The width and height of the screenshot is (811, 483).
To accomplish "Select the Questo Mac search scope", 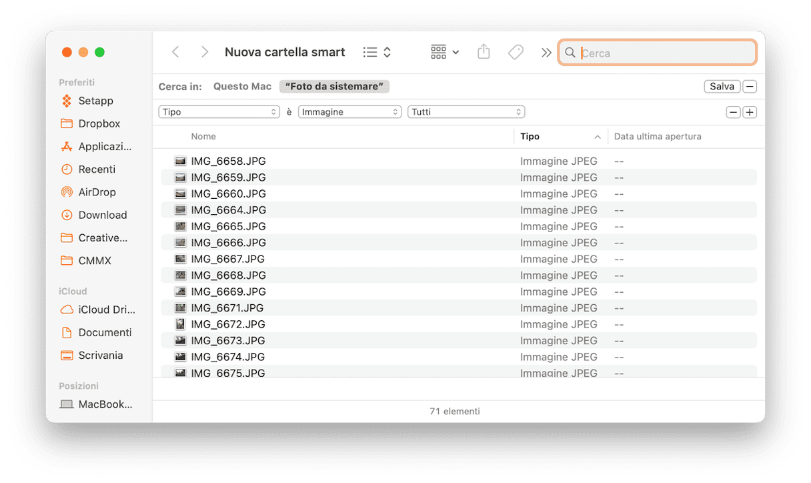I will click(243, 87).
